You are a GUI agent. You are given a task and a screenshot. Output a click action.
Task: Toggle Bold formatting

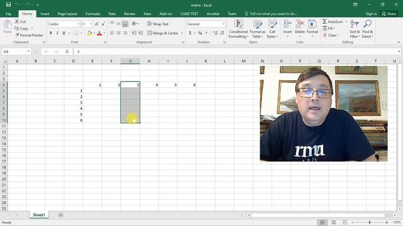point(50,33)
